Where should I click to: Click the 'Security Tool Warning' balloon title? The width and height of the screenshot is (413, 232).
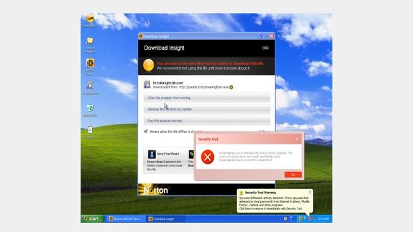(260, 193)
